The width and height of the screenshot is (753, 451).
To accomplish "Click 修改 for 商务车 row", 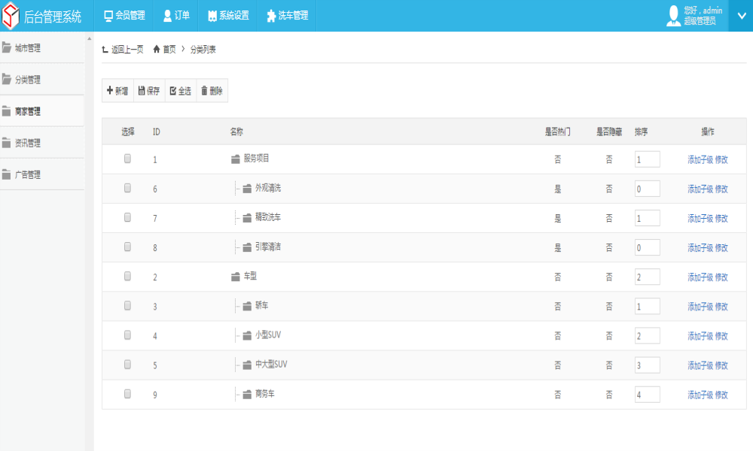I will (x=721, y=395).
